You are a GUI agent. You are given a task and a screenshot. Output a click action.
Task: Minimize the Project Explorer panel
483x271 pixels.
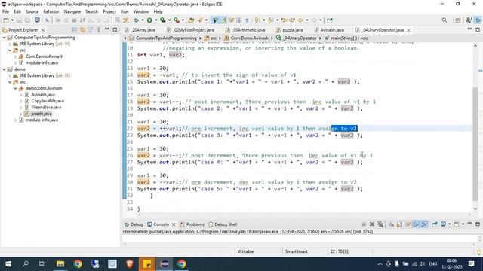tap(106, 29)
